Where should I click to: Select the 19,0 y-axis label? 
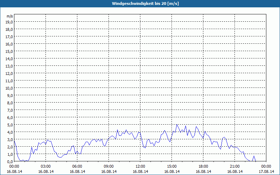(9, 22)
